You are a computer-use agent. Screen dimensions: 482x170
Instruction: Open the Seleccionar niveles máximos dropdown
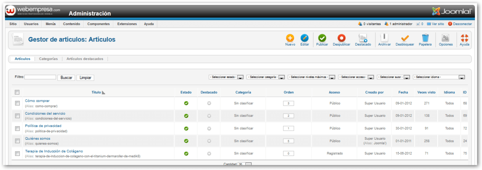click(312, 77)
